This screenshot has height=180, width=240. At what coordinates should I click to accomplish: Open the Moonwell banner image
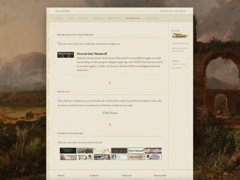pos(65,55)
